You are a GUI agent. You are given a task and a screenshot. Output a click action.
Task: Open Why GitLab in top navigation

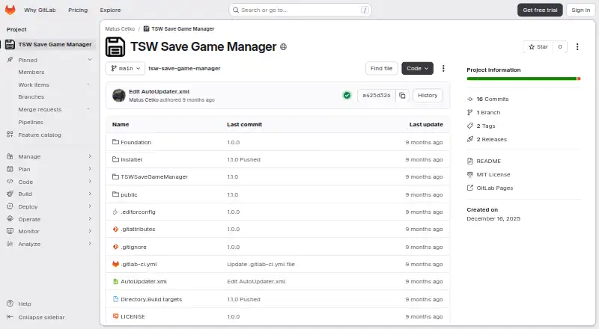tap(40, 10)
